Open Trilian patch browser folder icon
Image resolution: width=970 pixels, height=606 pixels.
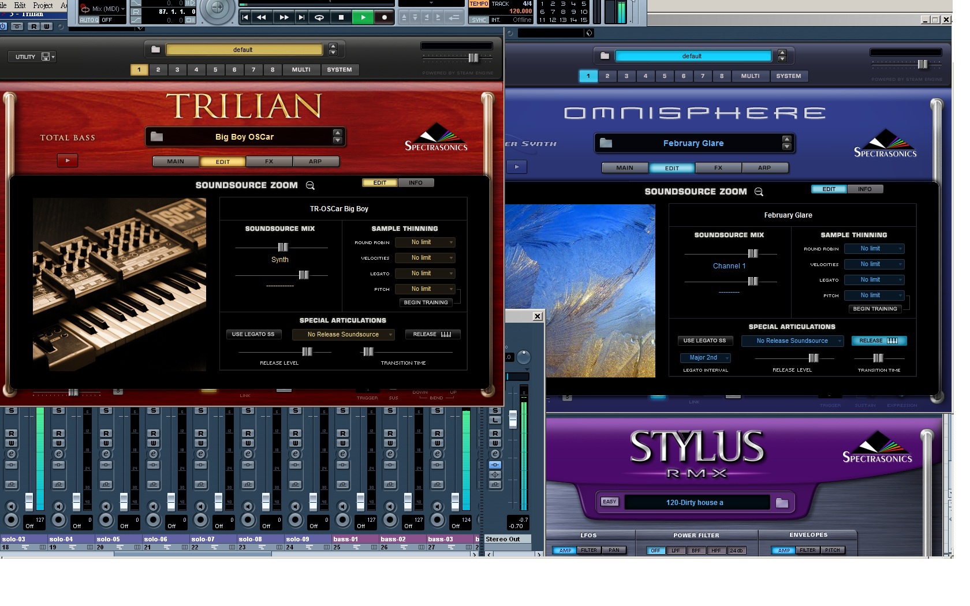(x=156, y=137)
